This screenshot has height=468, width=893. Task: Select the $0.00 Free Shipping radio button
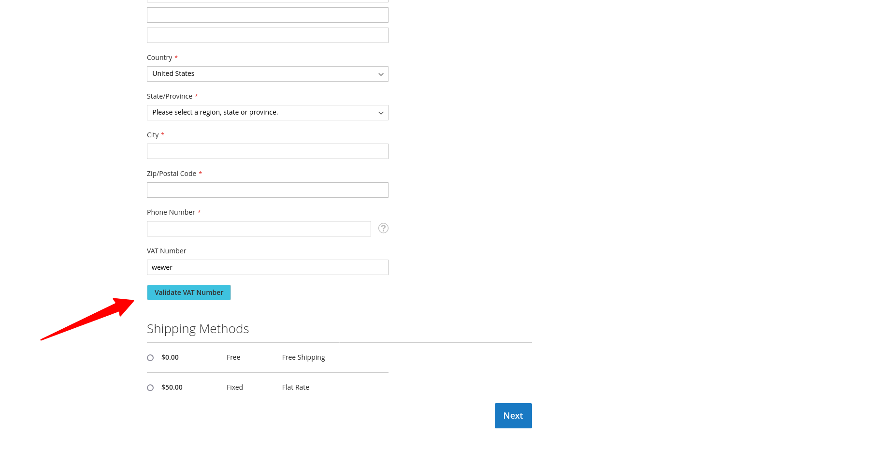tap(150, 358)
